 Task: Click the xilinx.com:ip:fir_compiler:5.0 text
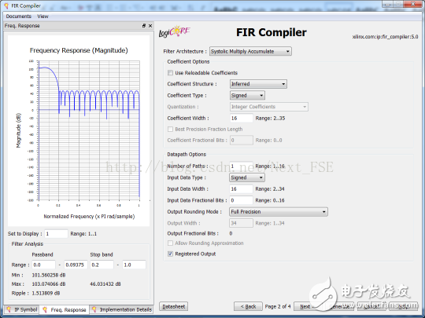click(x=385, y=37)
